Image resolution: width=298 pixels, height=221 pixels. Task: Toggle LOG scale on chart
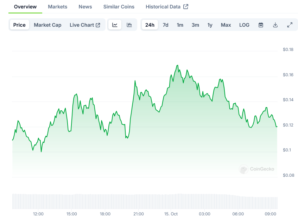click(244, 25)
